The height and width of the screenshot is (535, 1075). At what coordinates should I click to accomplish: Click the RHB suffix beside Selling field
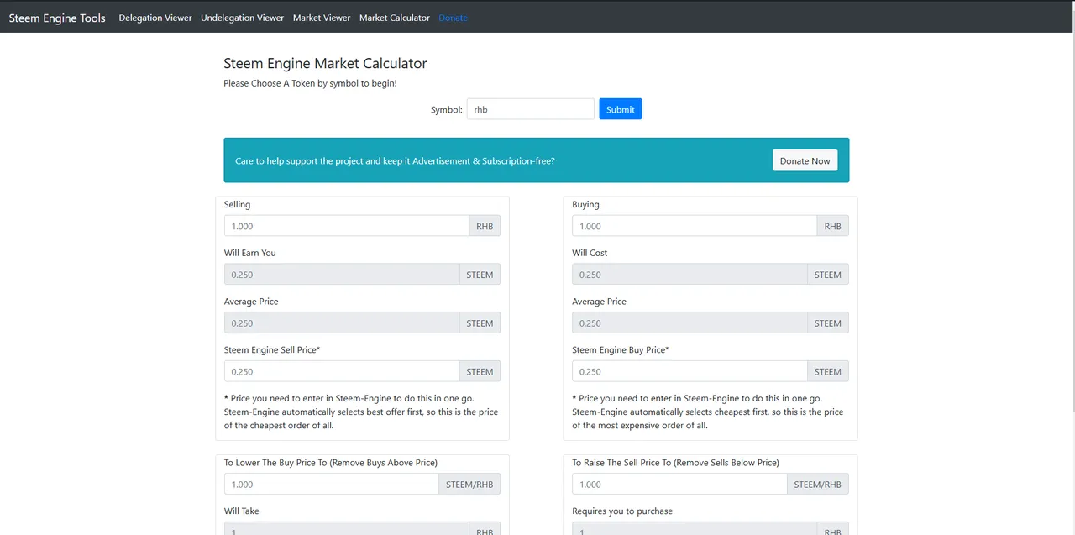pos(485,226)
